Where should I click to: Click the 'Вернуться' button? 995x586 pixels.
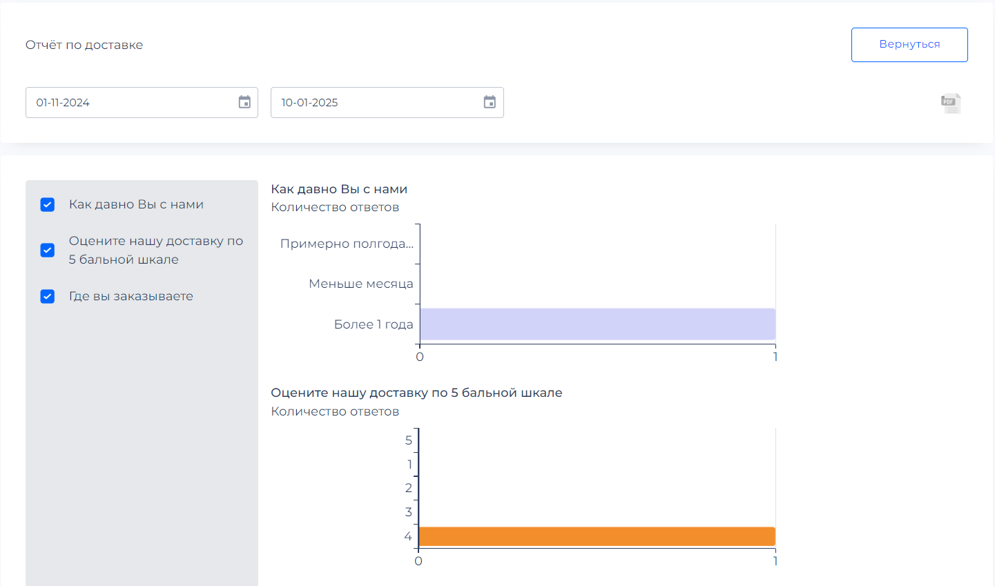[x=909, y=45]
